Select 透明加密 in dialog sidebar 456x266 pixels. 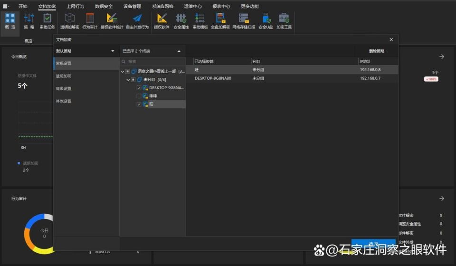(86, 76)
